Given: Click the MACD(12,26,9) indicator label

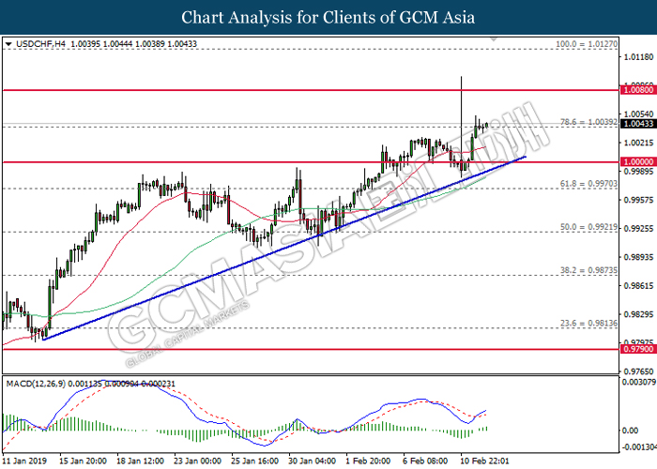Looking at the screenshot, I should (36, 384).
